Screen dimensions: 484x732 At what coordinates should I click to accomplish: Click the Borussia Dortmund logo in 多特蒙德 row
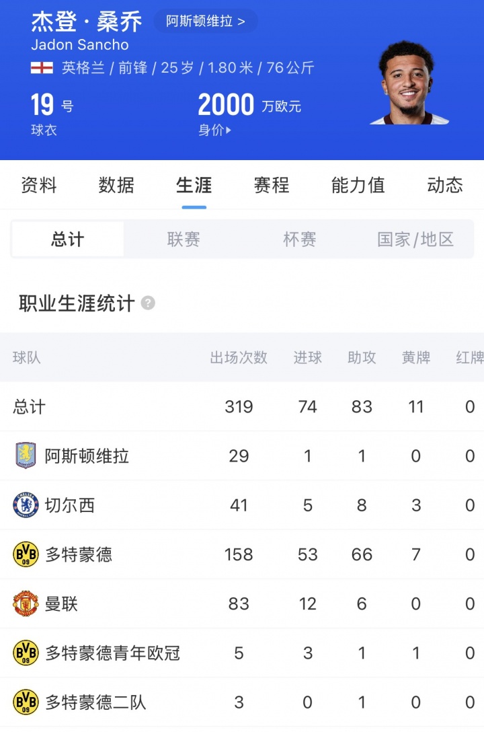coord(26,554)
